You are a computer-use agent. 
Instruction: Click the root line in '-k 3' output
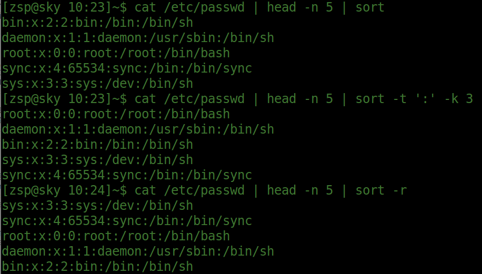(116, 114)
